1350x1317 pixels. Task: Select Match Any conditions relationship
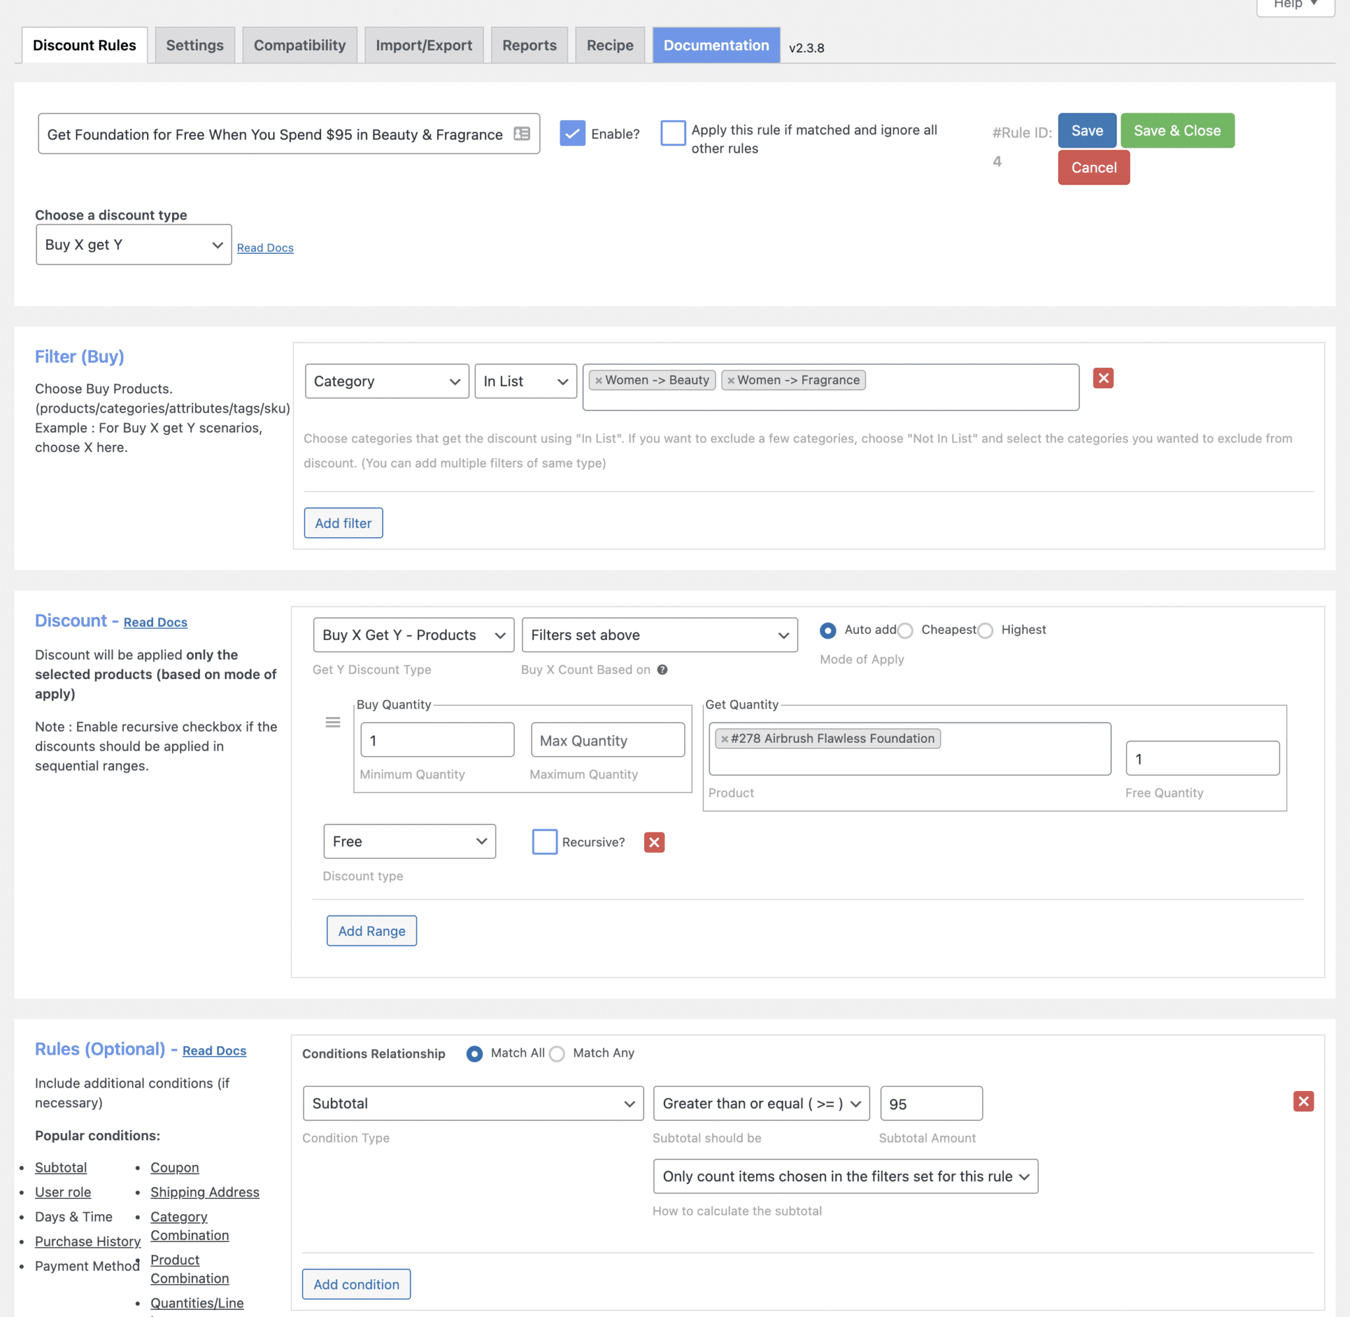pos(557,1053)
